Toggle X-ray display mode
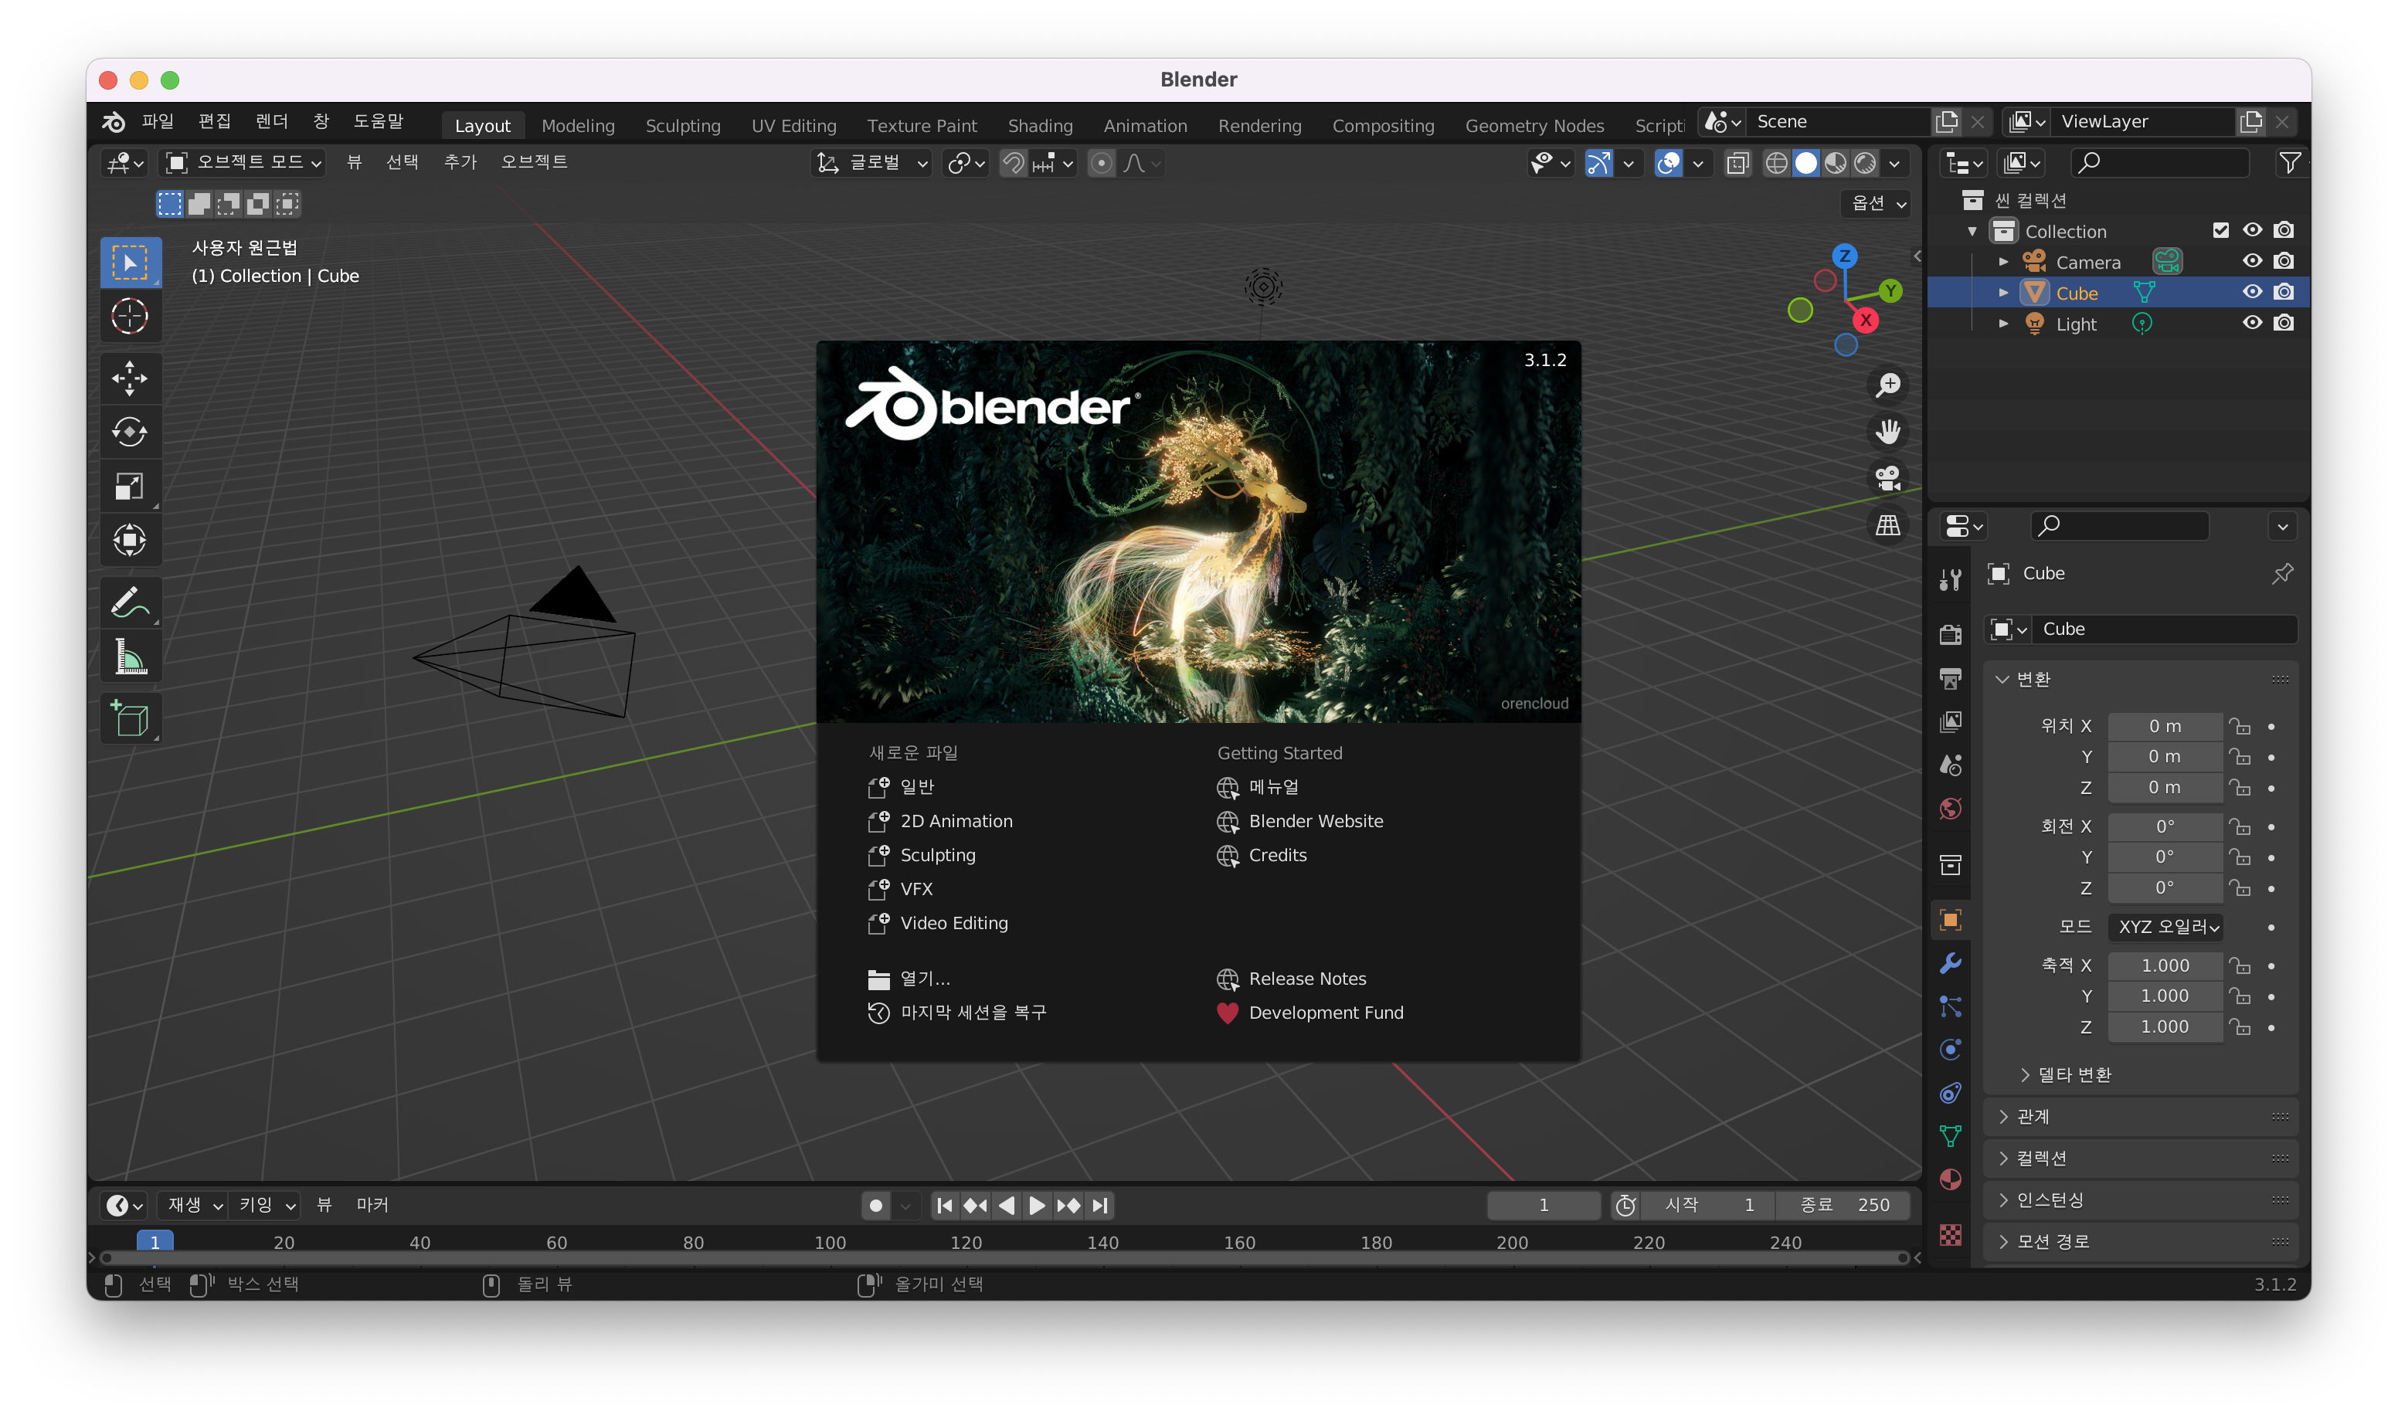 1737,163
